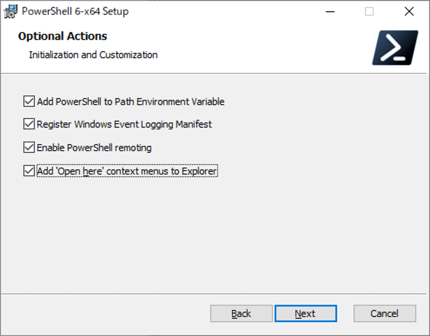Click the 'Register Windows Event Logging Manifest' label text
Viewport: 430px width, 336px height.
pos(124,124)
